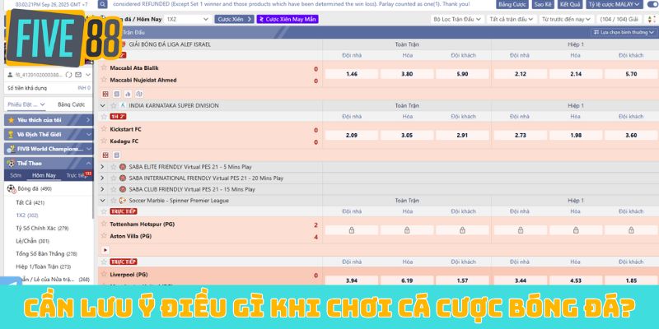Image resolution: width=659 pixels, height=329 pixels.
Task: Click the FIVE88 logo
Action: tap(63, 39)
